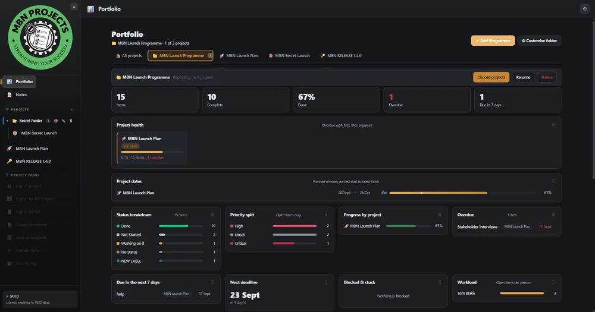
Task: Delete Secret Folder using the trash icon
Action: tap(71, 121)
